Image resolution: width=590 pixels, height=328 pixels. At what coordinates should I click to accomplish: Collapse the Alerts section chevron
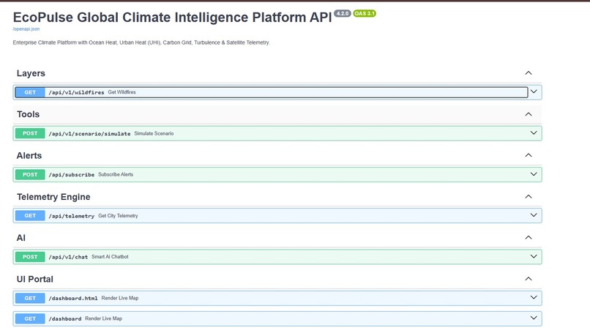(529, 155)
